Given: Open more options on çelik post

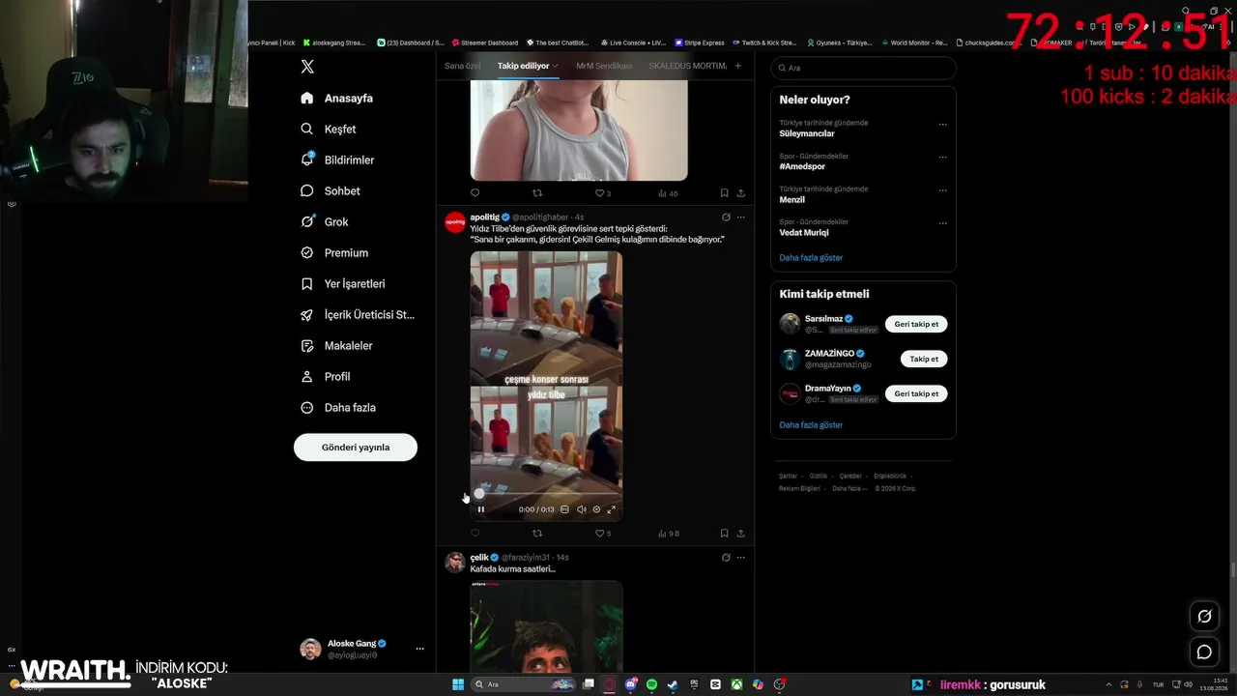Looking at the screenshot, I should 741,558.
